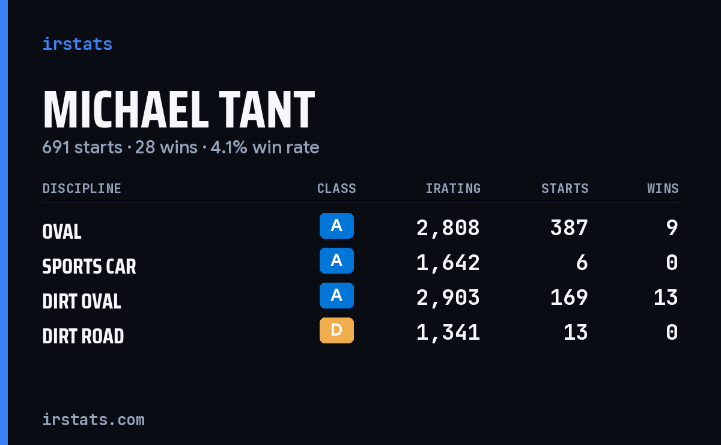Click the MICHAEL TANT driver name heading
The image size is (721, 445).
pyautogui.click(x=178, y=110)
